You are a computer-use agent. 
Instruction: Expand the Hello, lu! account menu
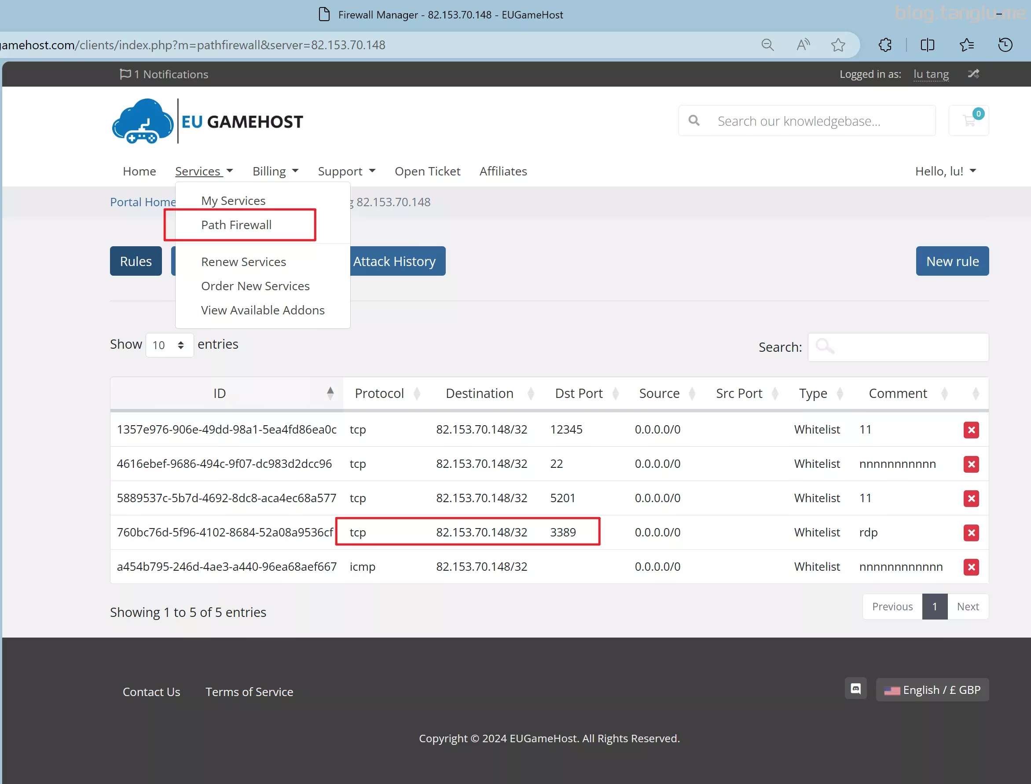(x=946, y=171)
